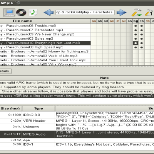Image resolution: width=154 pixels, height=154 pixels.
Task: Select the c09 We Never Change.mp3 row
Action: (45, 34)
